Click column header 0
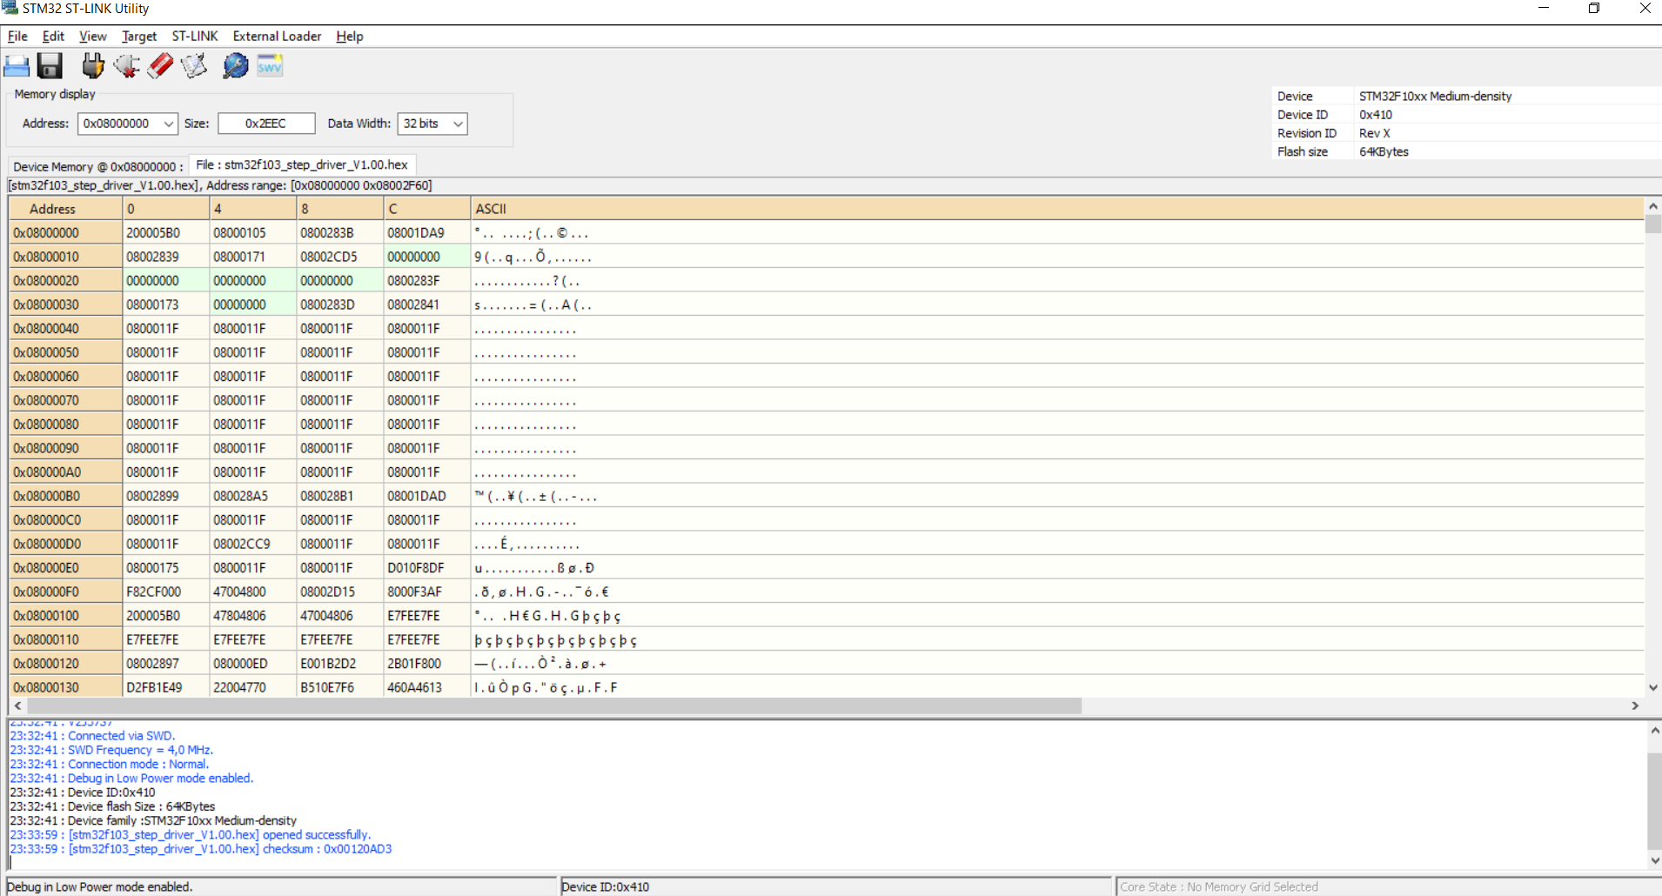This screenshot has width=1662, height=896. [166, 209]
